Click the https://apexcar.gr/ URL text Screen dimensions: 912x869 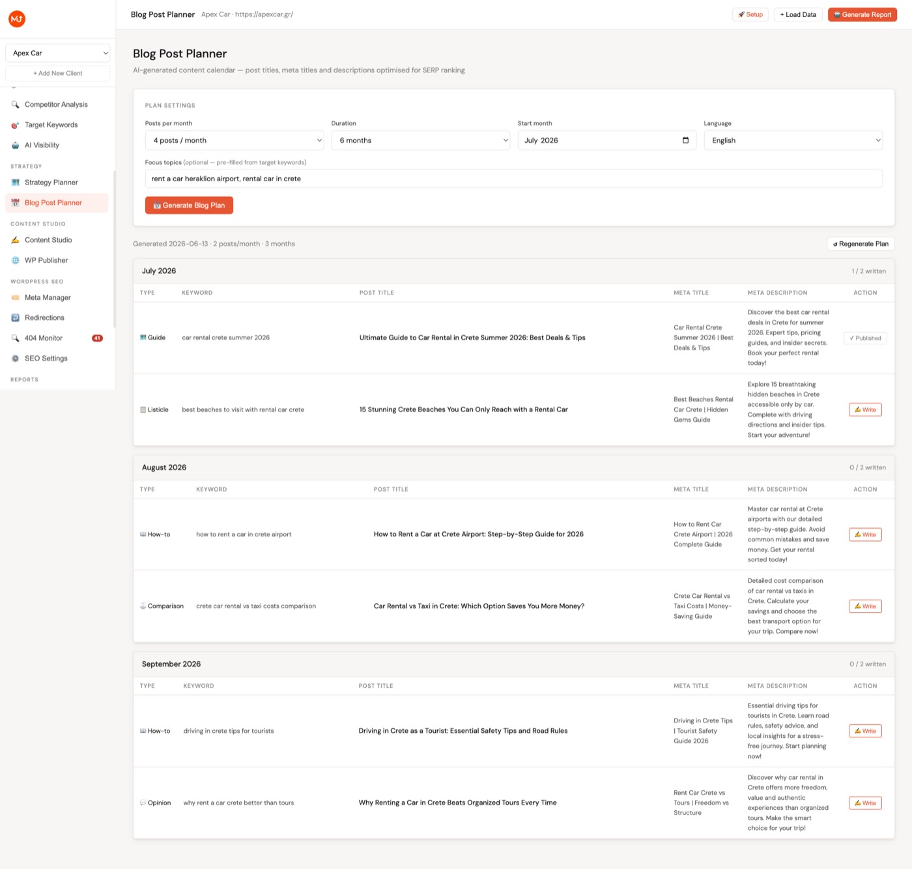264,14
